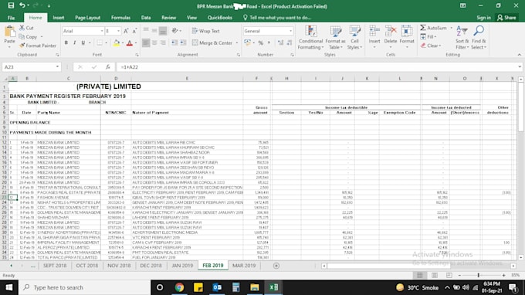Open Chrome from the taskbar
Image resolution: width=525 pixels, height=295 pixels.
(x=179, y=287)
